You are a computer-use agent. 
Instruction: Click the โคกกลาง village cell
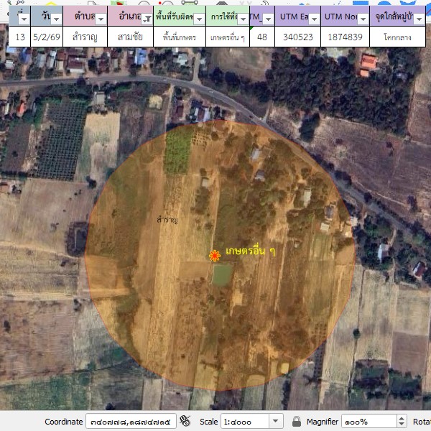tap(398, 37)
